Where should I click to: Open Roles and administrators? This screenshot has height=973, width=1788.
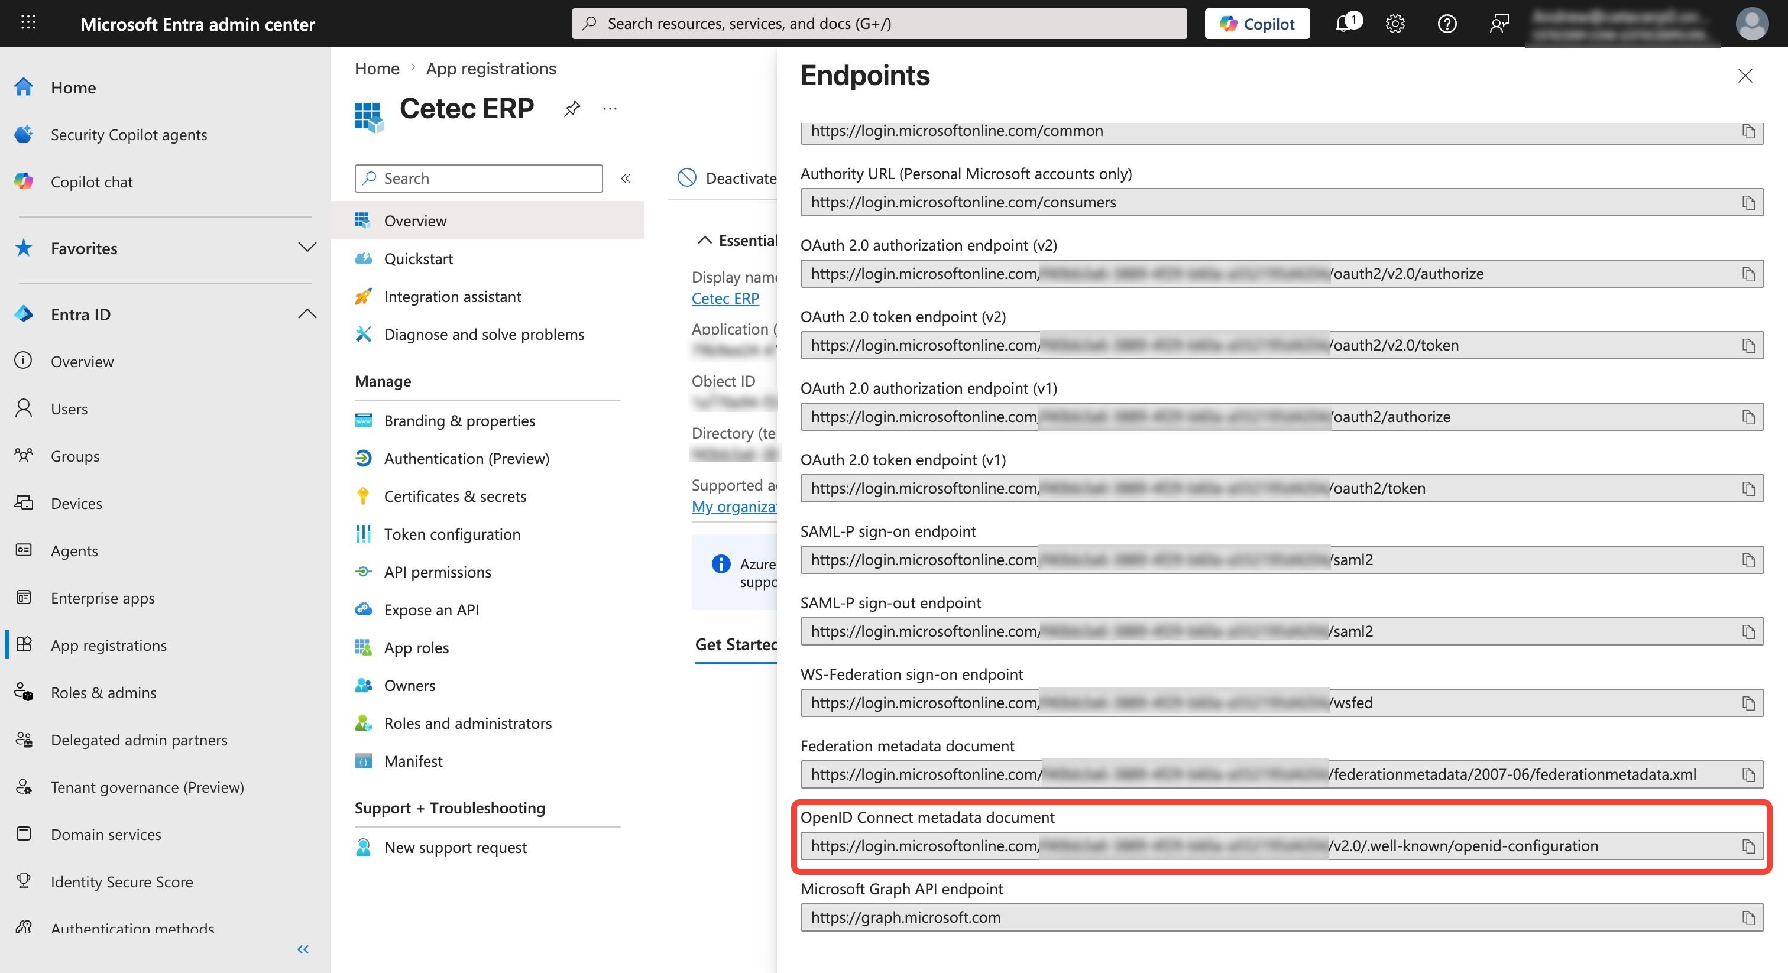[x=468, y=723]
